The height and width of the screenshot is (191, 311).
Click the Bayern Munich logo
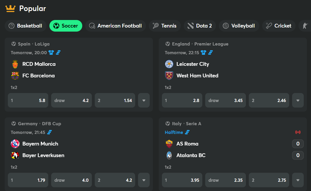point(15,144)
